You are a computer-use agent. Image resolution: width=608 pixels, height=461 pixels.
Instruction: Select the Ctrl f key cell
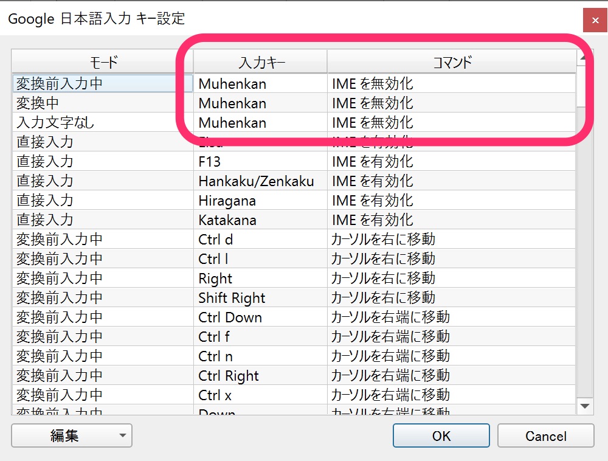click(x=261, y=336)
